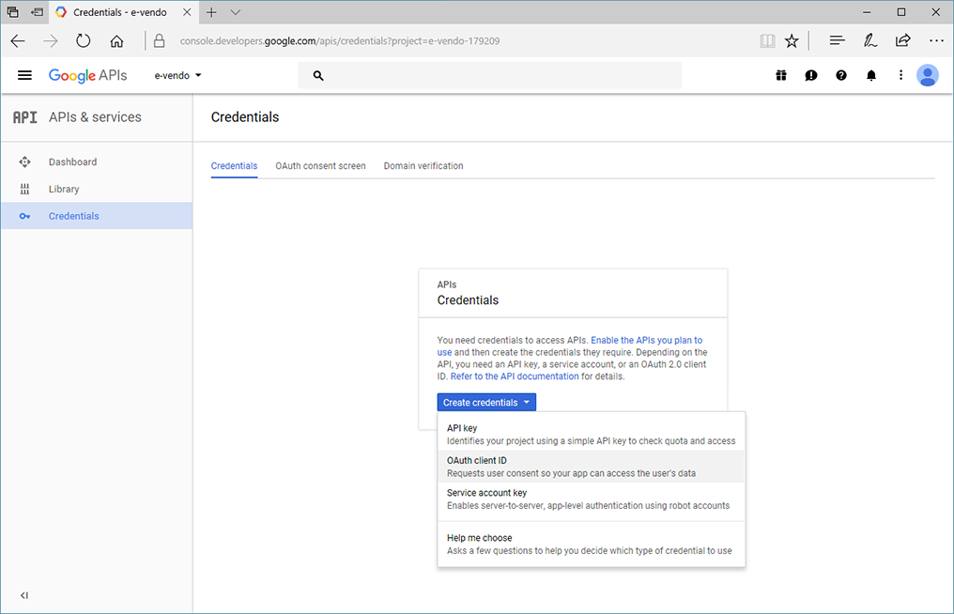Switch to the Domain verification tab
The width and height of the screenshot is (954, 614).
click(x=423, y=166)
